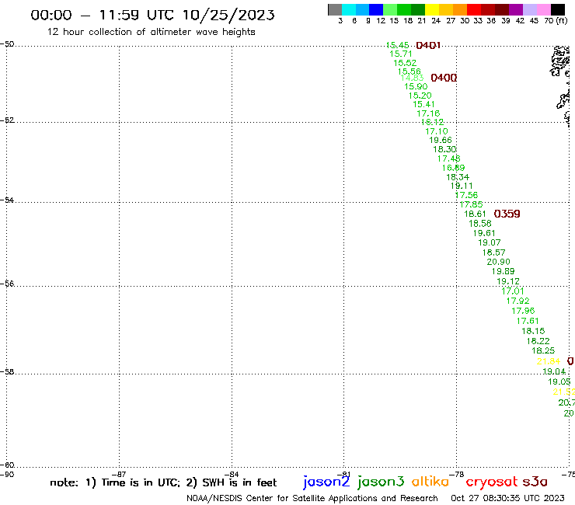575x505 pixels.
Task: Click the NOAA/NESDIS credit line
Action: (x=312, y=499)
